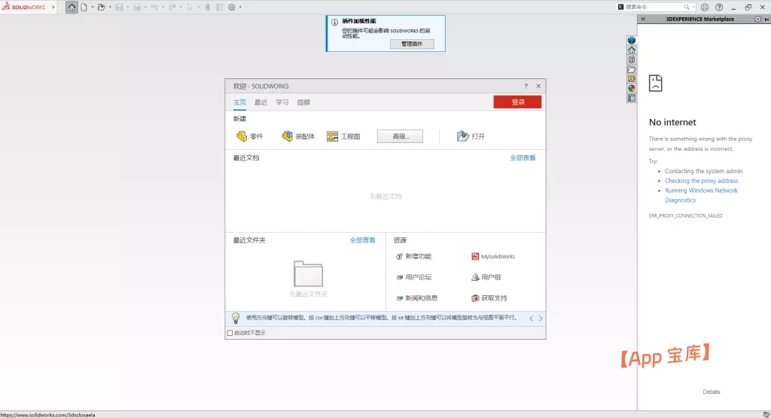Image resolution: width=771 pixels, height=418 pixels.
Task: Click 全部查看 link for recent folders
Action: (x=362, y=240)
